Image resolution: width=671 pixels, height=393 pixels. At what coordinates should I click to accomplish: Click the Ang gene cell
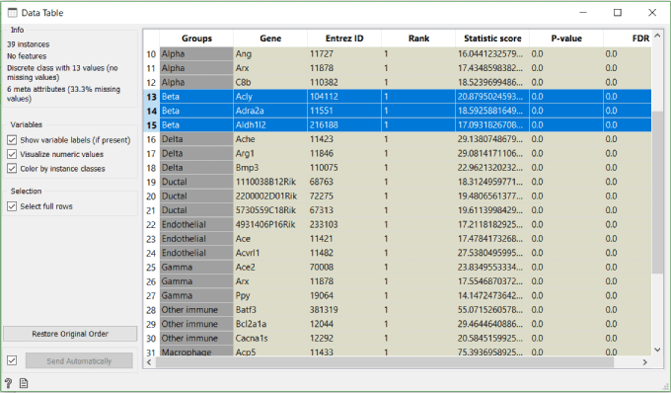pos(270,54)
